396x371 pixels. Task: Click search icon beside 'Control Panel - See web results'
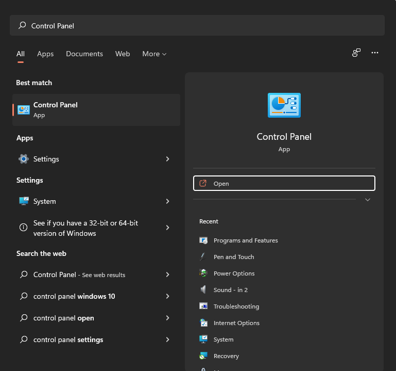pos(24,275)
